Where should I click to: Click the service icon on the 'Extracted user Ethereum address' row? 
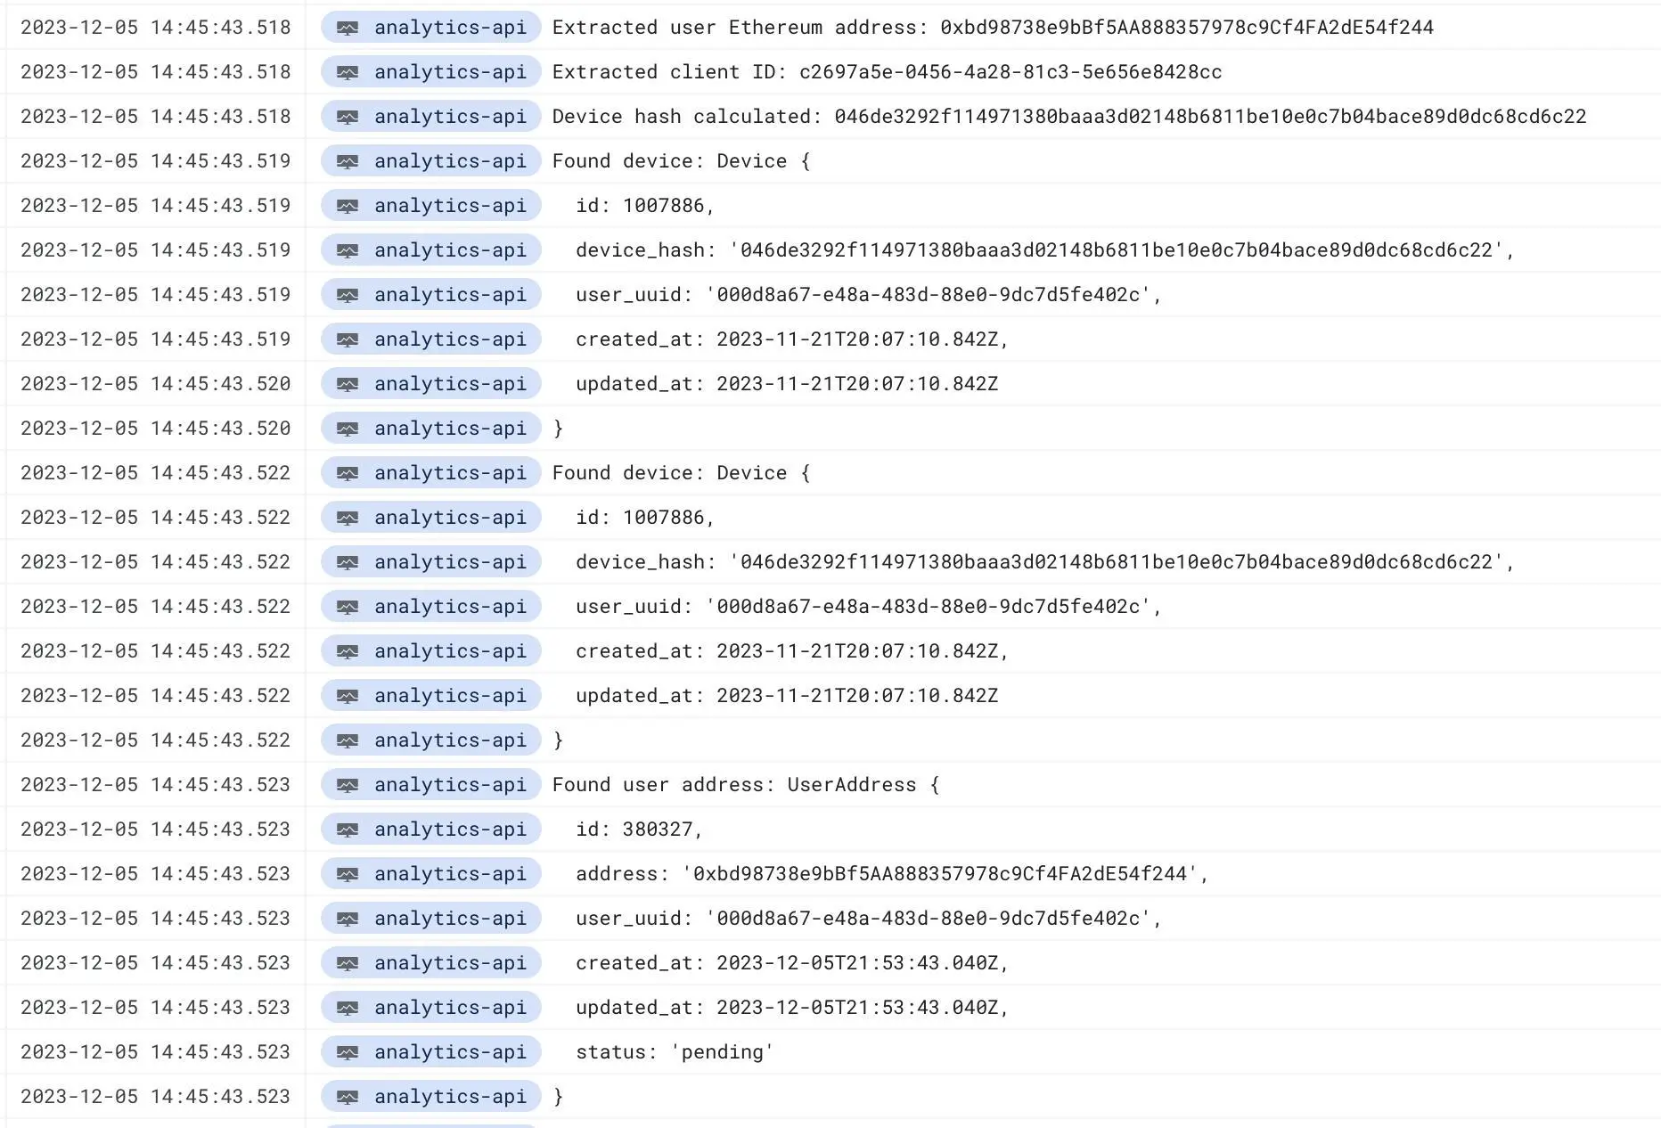(348, 28)
